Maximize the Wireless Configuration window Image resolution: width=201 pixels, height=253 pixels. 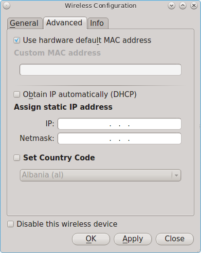click(x=183, y=6)
